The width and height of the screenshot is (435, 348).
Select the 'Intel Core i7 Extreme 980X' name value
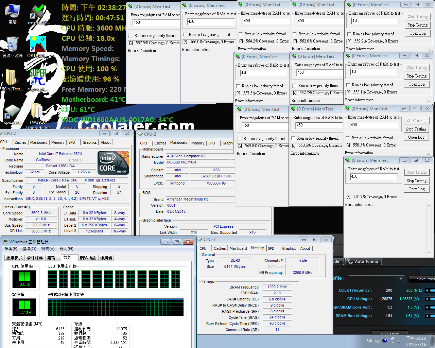(x=60, y=154)
